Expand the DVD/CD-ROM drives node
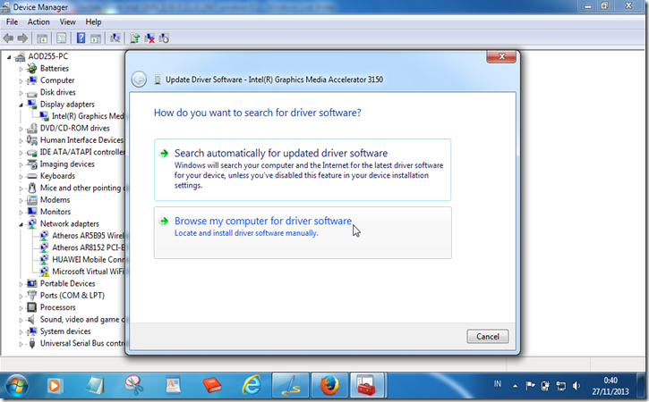Screen dimensions: 649x402 pyautogui.click(x=21, y=129)
